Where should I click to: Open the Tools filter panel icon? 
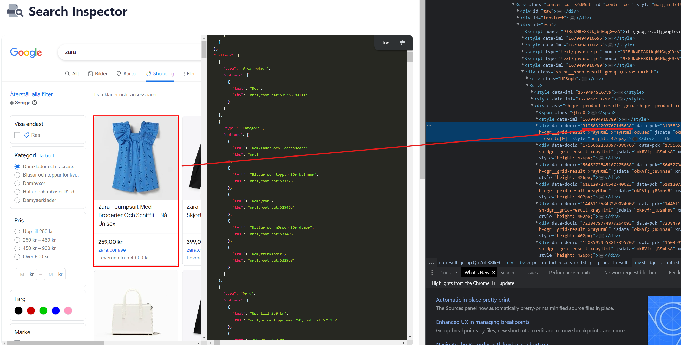403,43
